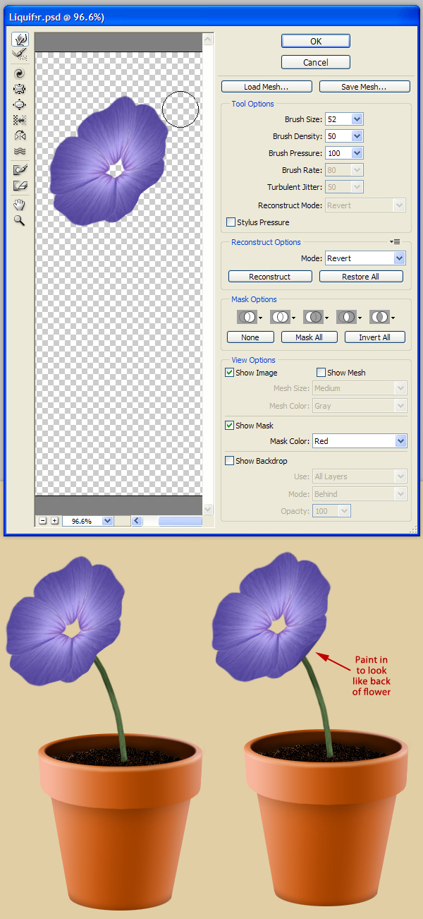Select the Freeze Mask tool
423x919 pixels.
click(x=20, y=170)
